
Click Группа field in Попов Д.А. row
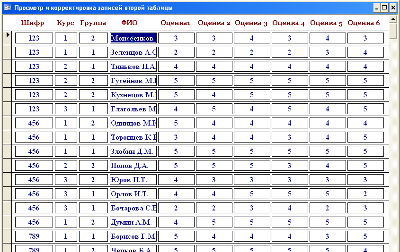point(93,166)
